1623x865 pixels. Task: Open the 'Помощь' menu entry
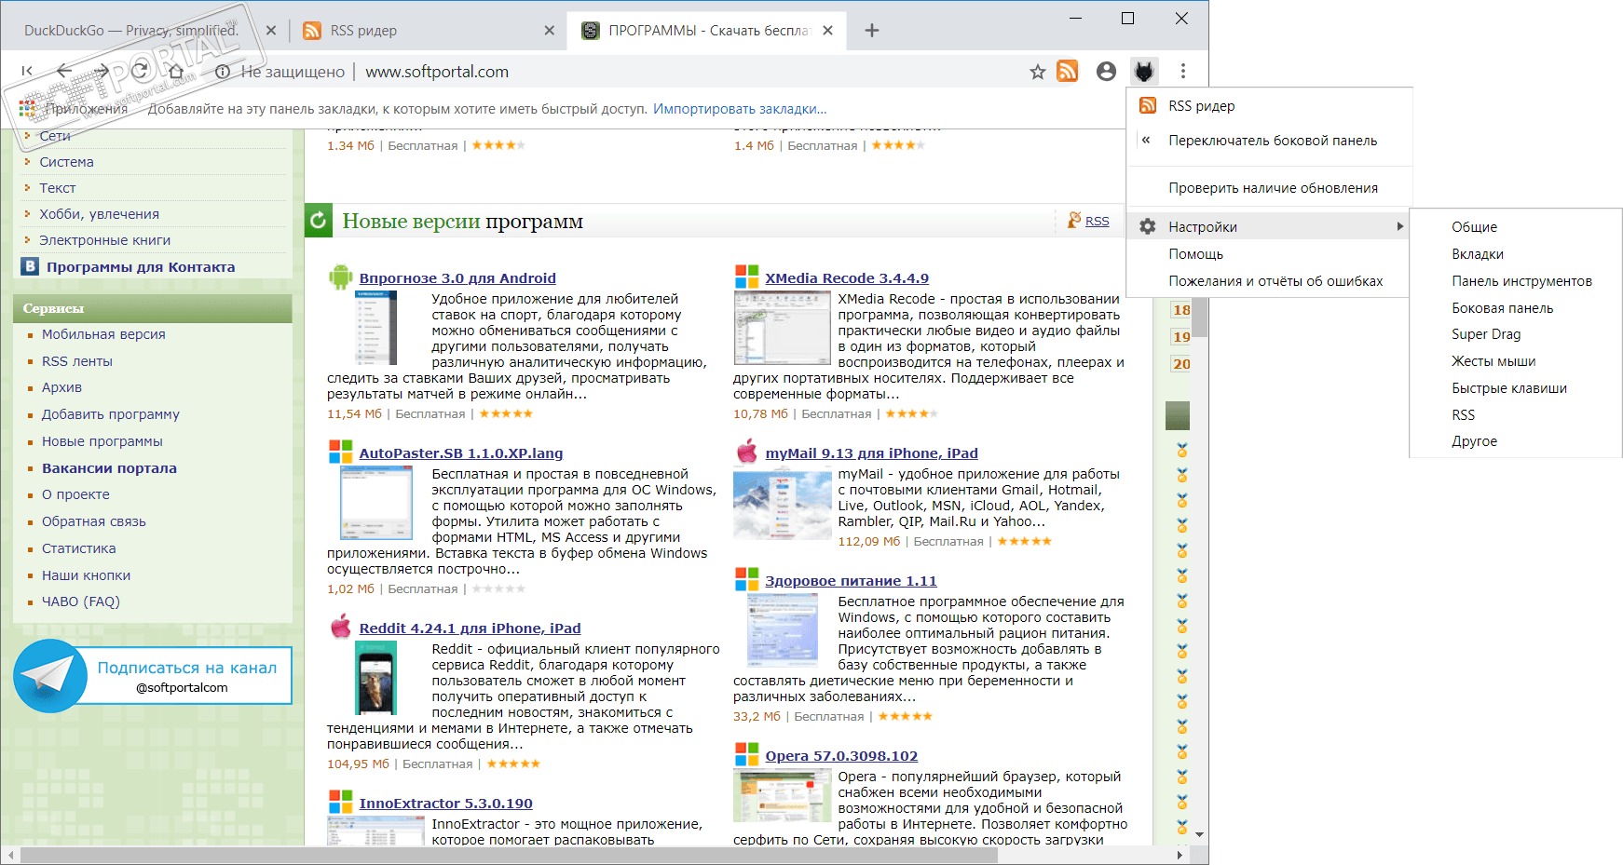1269,254
